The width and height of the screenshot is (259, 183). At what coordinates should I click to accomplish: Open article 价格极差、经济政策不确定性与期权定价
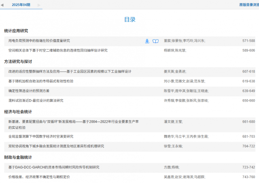39,177
